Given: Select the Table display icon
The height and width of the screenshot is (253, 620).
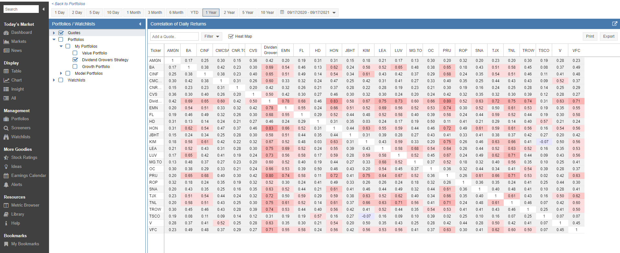Looking at the screenshot, I should pos(6,71).
